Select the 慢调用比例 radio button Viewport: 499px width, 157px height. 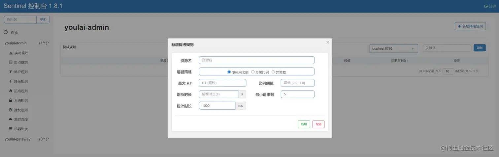click(229, 72)
